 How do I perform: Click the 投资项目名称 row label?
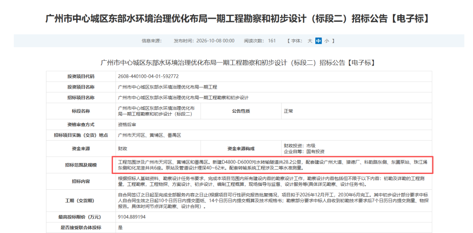pos(81,87)
